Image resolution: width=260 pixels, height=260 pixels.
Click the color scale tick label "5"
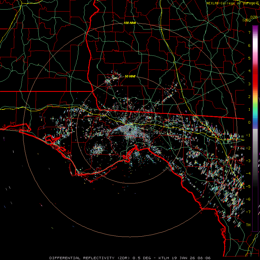click(249, 58)
